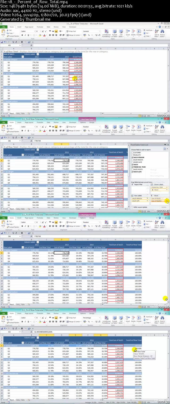The width and height of the screenshot is (170, 404).
Task: Click Cut in the 00:00:23 frame
Action: click(x=9, y=31)
